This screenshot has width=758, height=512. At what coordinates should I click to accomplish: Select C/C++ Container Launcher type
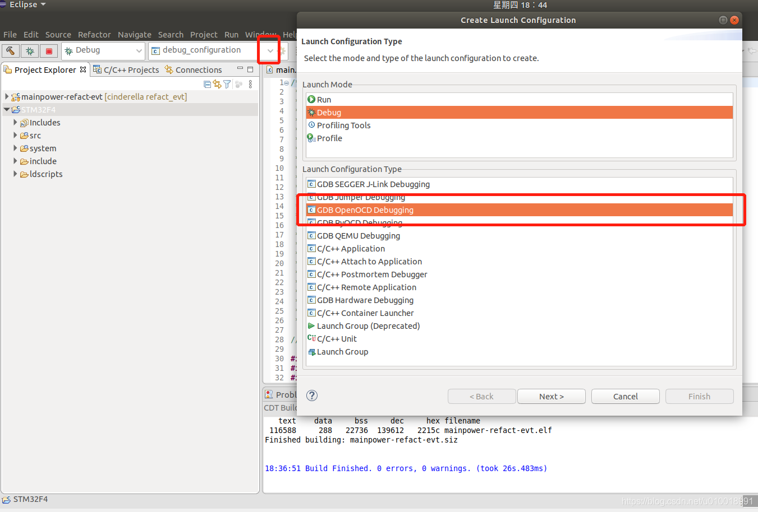(x=520, y=313)
